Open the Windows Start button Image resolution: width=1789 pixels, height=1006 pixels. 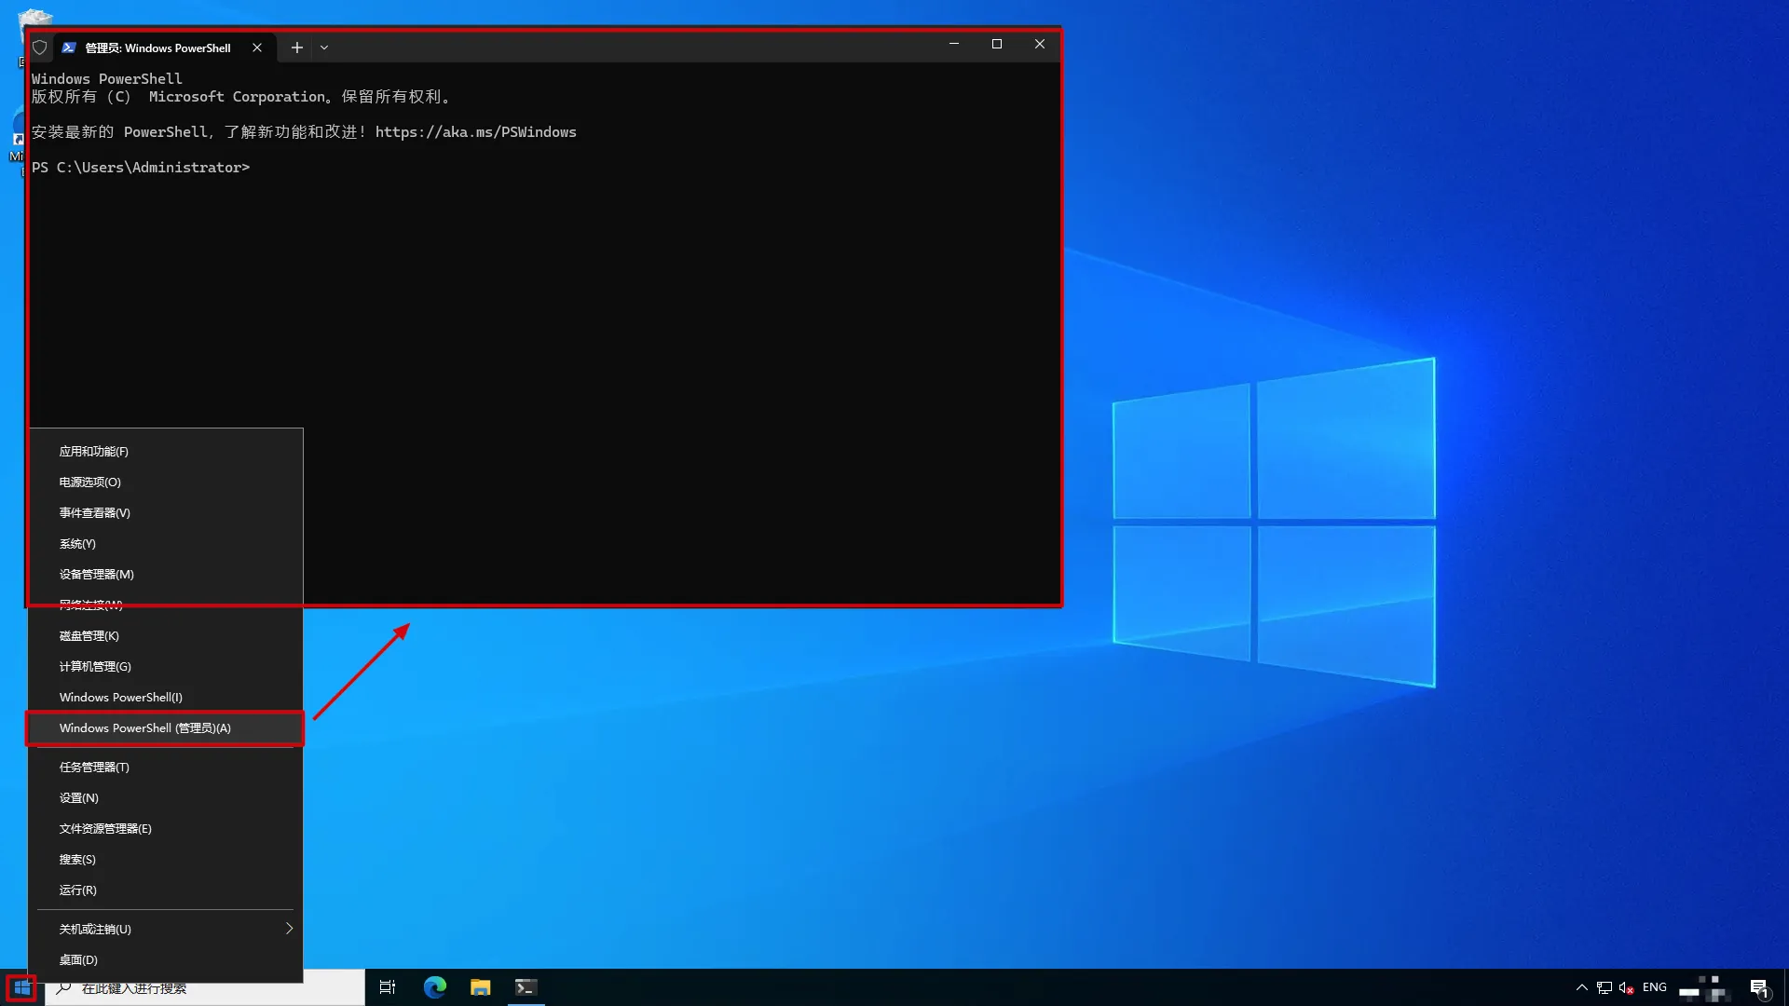(x=21, y=987)
